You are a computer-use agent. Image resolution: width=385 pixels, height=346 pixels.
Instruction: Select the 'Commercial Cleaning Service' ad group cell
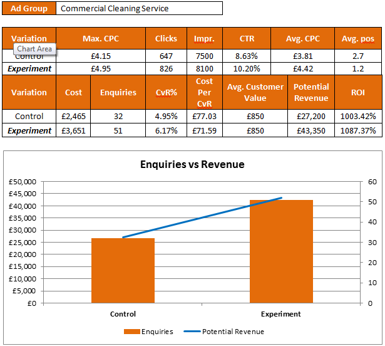(139, 8)
